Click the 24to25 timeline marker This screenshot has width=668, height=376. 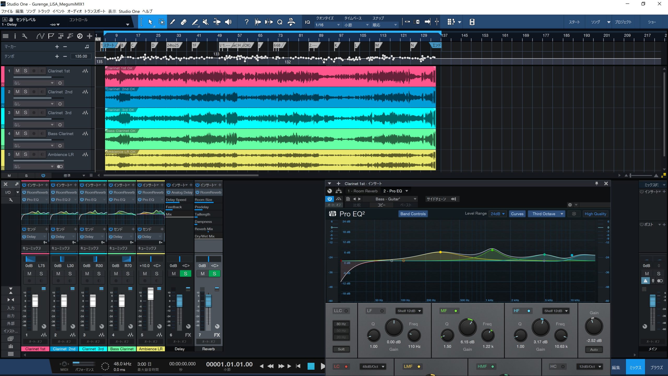coord(174,45)
